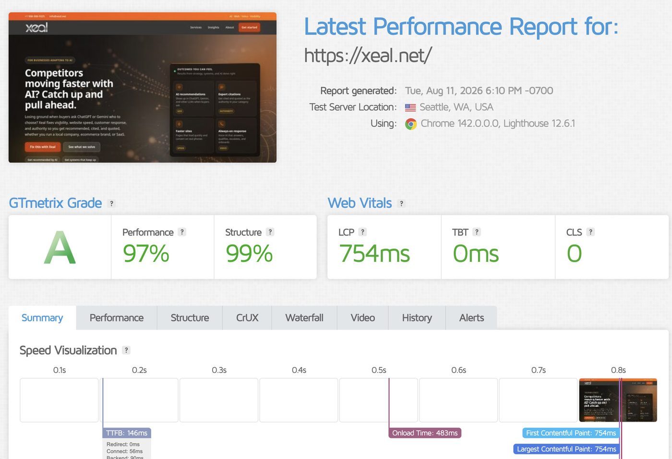Open the Performance tab
672x459 pixels.
tap(117, 318)
